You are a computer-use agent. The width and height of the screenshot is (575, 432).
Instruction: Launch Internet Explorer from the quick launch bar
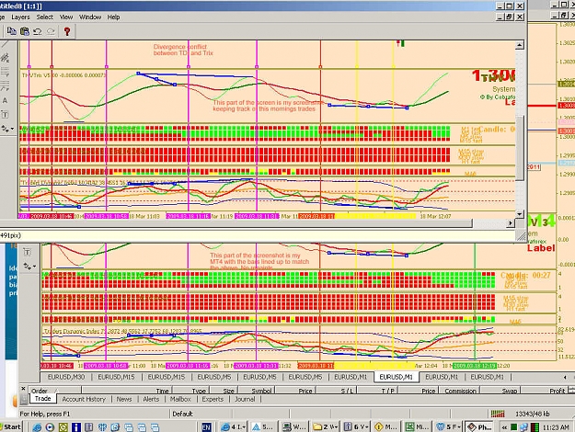[37, 427]
